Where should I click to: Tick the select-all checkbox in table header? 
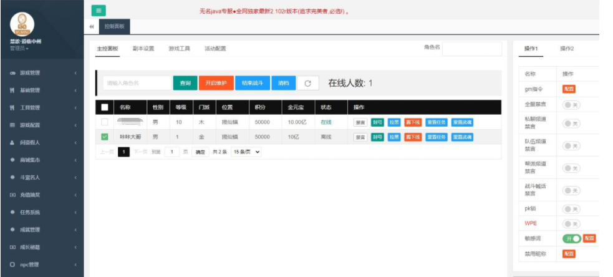pos(105,107)
